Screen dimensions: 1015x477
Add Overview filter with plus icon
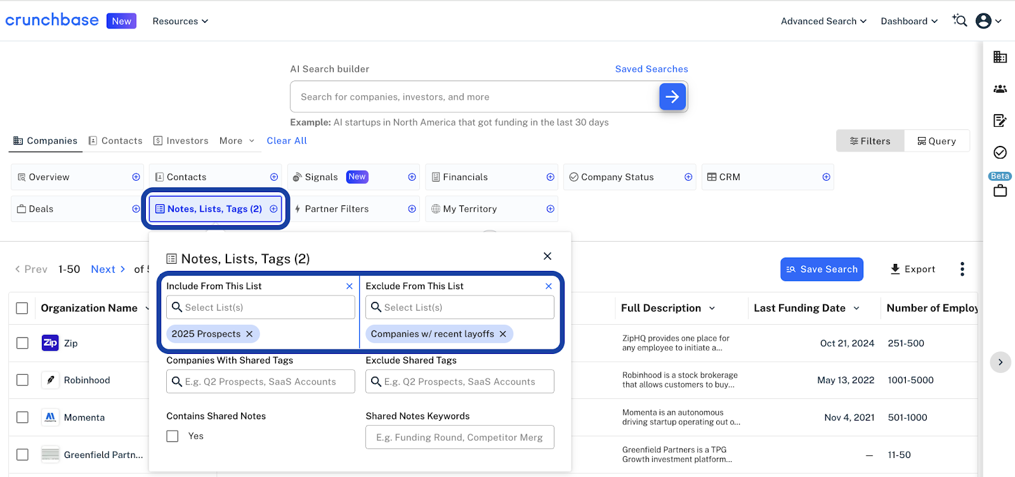136,177
